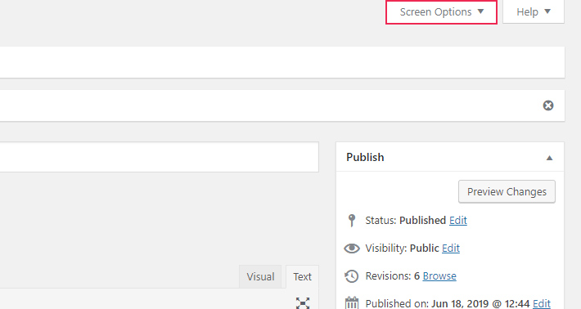581x309 pixels.
Task: Switch to the Text editor tab
Action: pos(302,277)
